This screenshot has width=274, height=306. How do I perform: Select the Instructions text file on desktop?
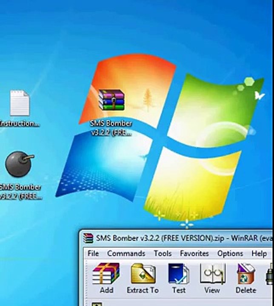(x=20, y=108)
